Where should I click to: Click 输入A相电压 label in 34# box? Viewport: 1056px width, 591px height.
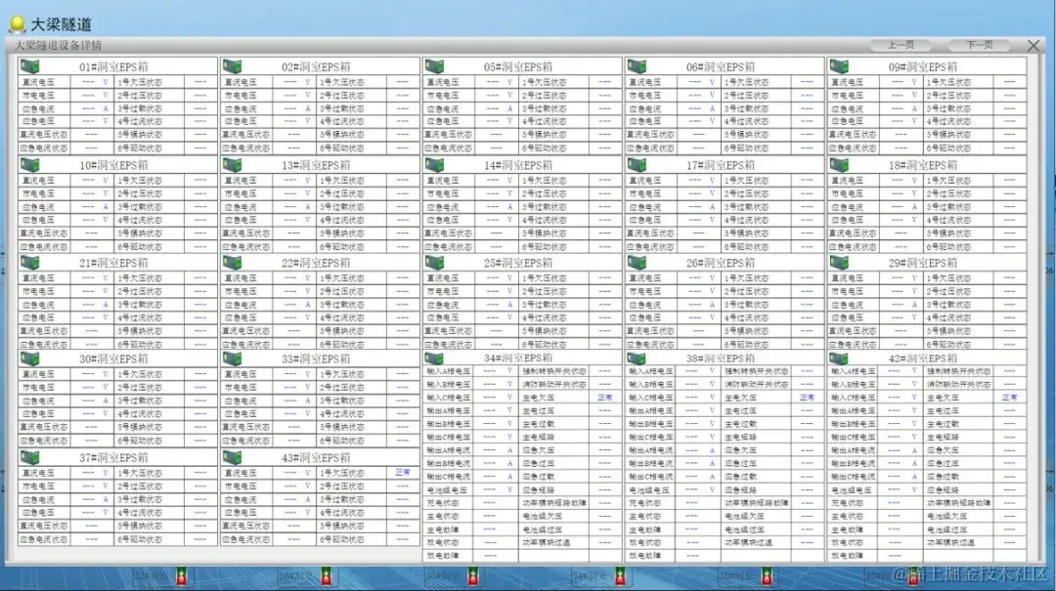pos(448,371)
